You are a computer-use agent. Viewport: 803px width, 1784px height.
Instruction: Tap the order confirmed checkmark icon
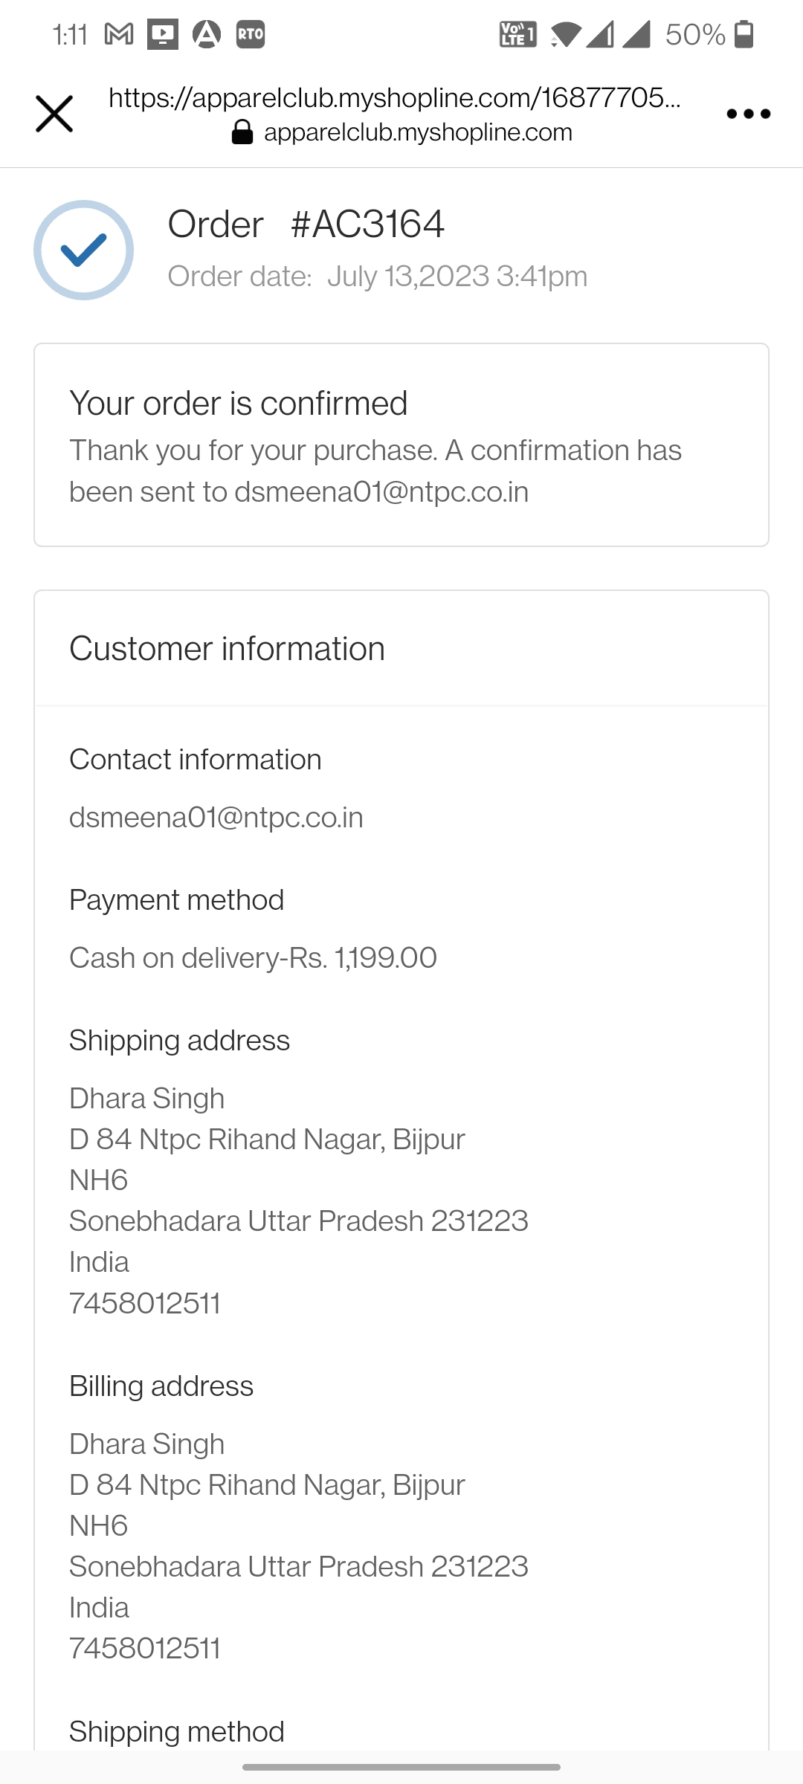83,250
